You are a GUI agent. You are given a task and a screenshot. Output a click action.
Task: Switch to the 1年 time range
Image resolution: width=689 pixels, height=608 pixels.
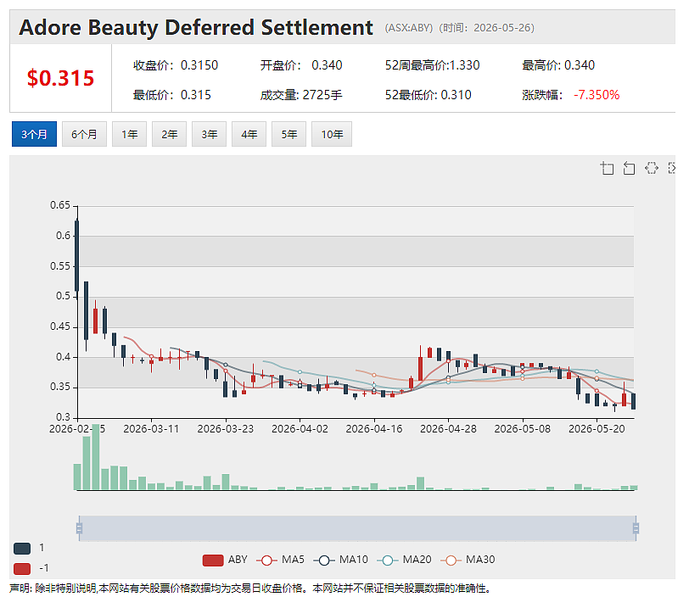(x=129, y=134)
